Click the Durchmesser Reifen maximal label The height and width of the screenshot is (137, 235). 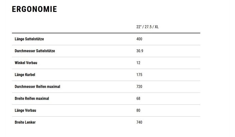pos(37,87)
